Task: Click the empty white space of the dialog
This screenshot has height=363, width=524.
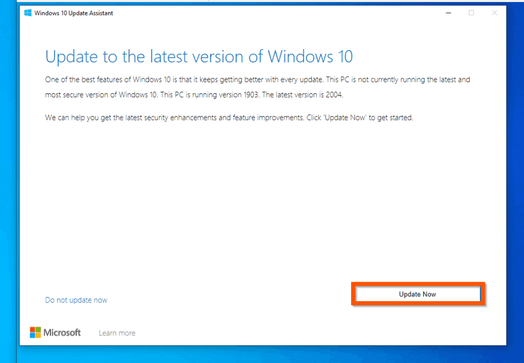Action: click(256, 205)
